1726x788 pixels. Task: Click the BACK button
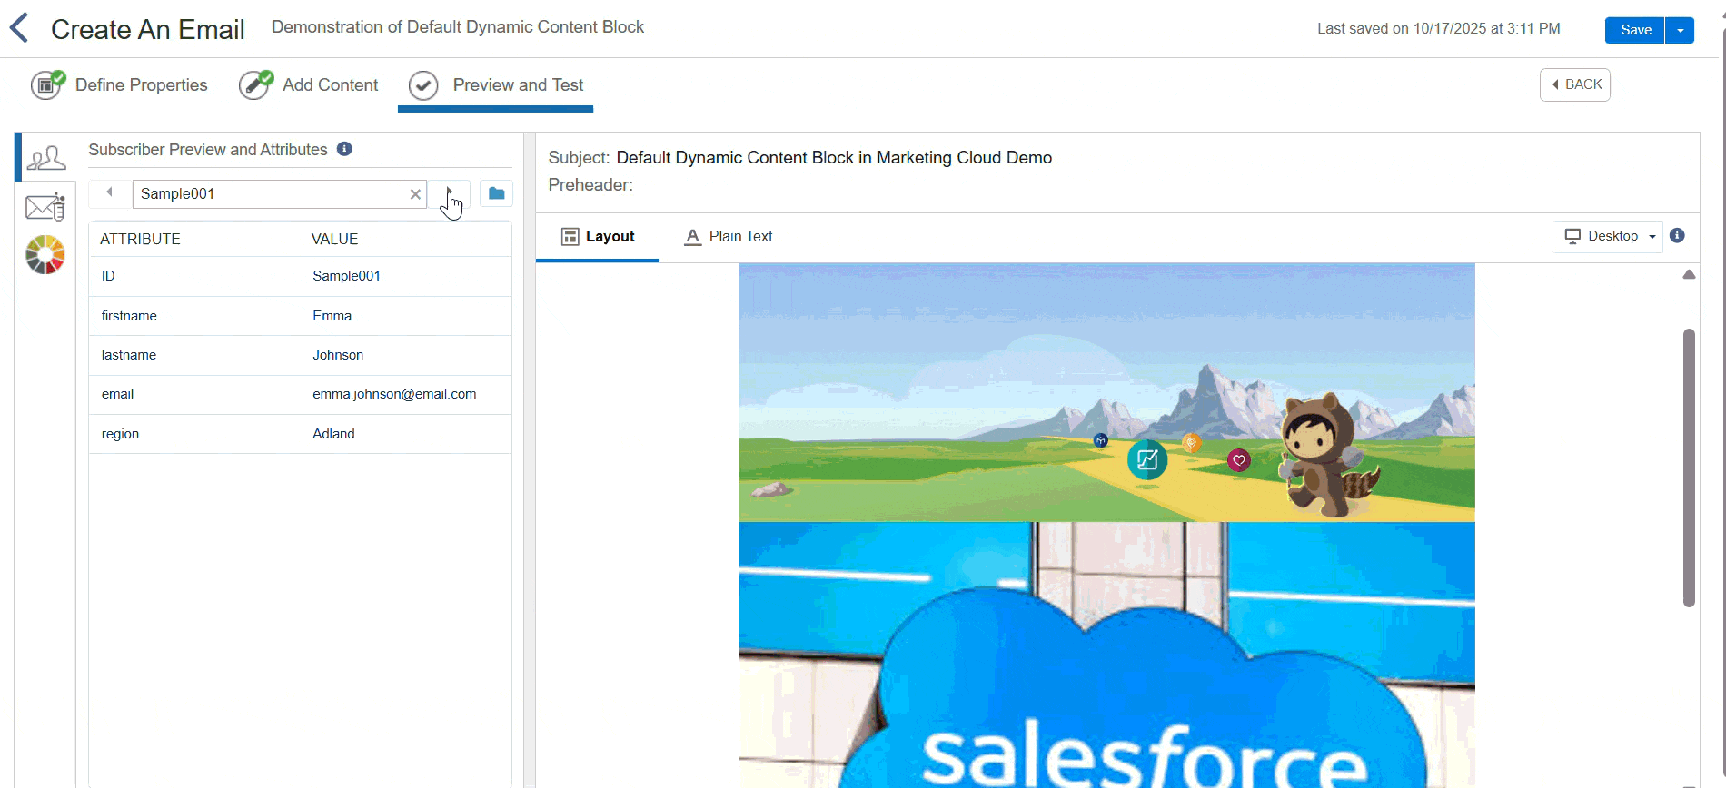pyautogui.click(x=1575, y=84)
